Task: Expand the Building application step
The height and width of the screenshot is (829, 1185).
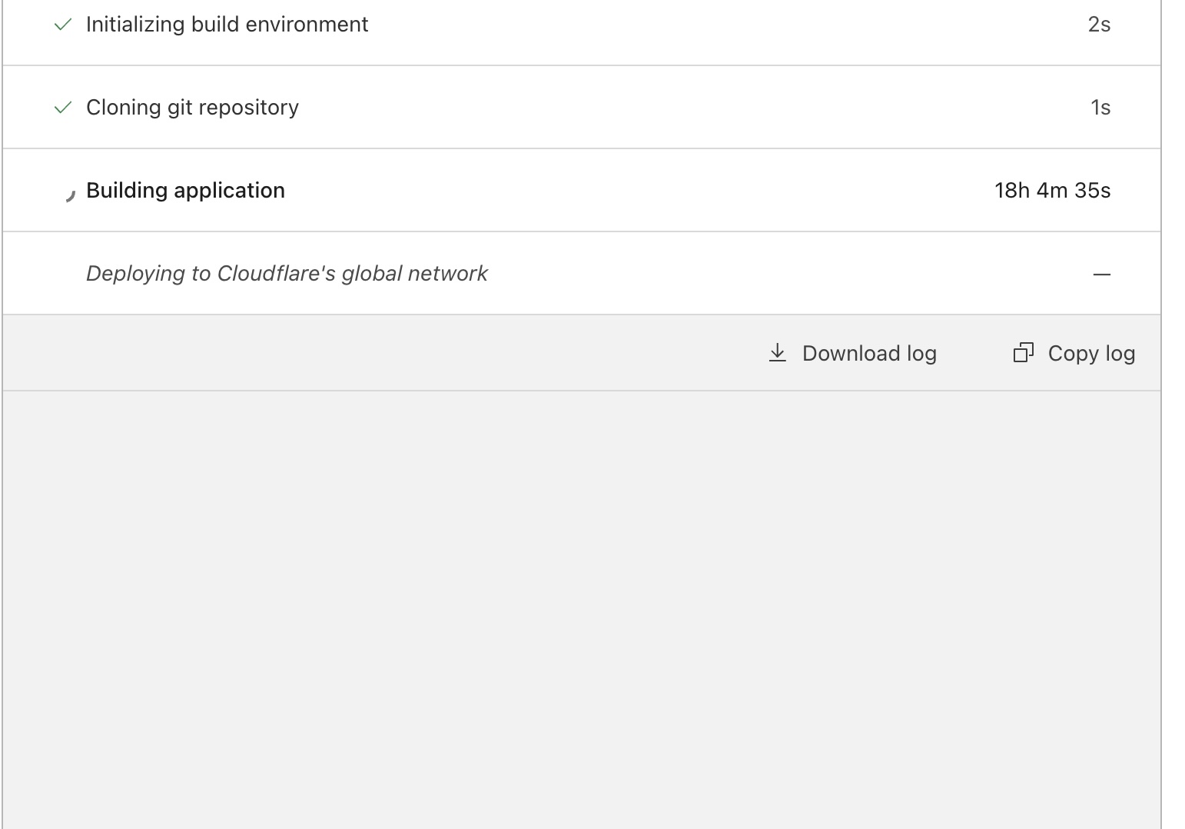Action: [185, 191]
